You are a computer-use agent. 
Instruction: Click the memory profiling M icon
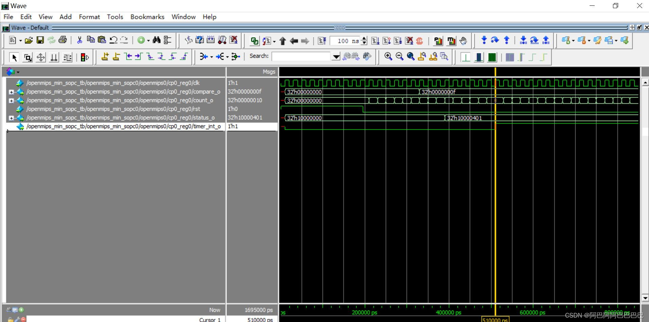pos(451,41)
